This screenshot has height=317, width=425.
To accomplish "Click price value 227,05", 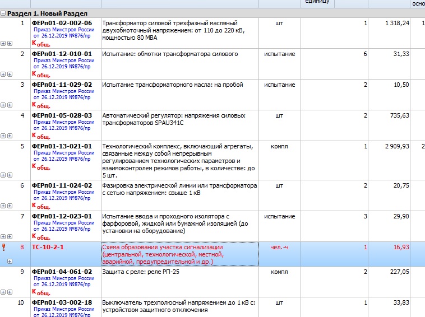I will click(x=400, y=272).
